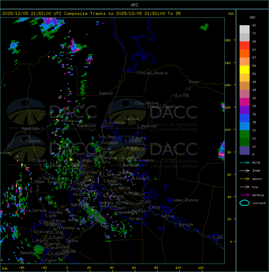Click the 'V_Flores' place label
Image resolution: width=269 pixels, height=272 pixels.
pyautogui.click(x=49, y=260)
